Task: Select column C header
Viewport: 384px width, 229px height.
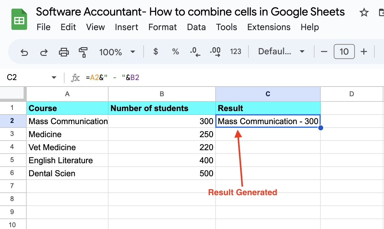Action: point(268,94)
